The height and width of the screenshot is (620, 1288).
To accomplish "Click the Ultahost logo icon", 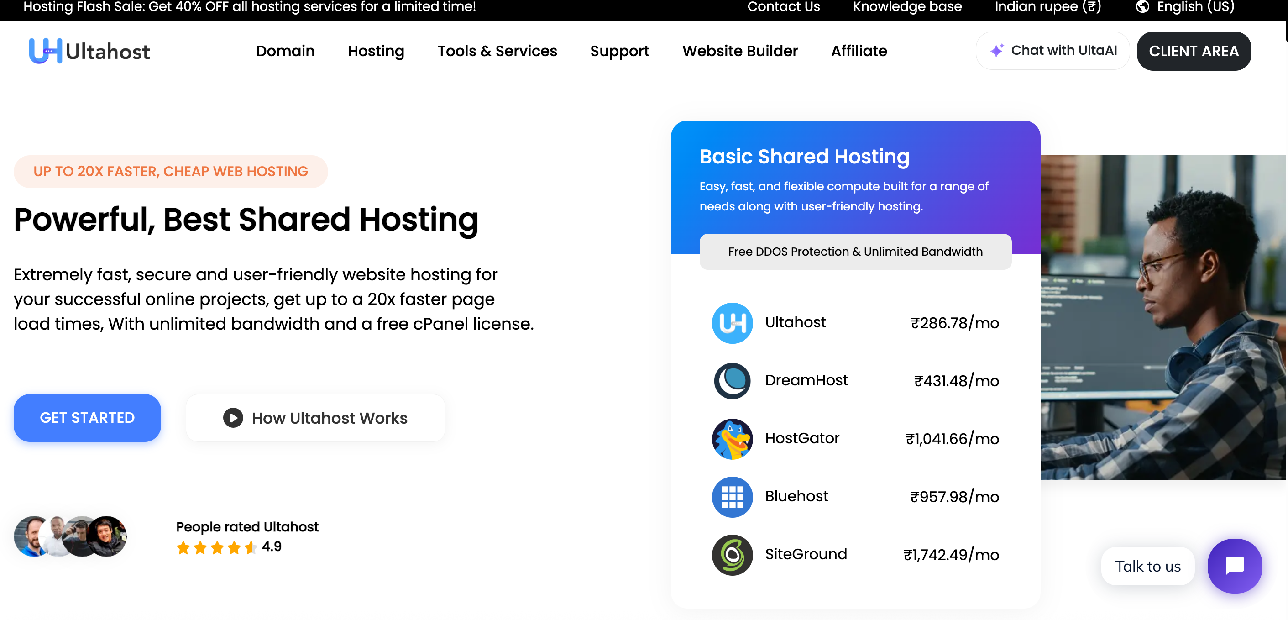I will [x=46, y=51].
